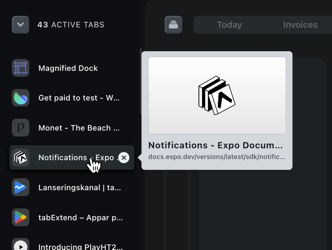The height and width of the screenshot is (250, 332).
Task: Click the Expo Notifications tab favicon
Action: [x=20, y=157]
